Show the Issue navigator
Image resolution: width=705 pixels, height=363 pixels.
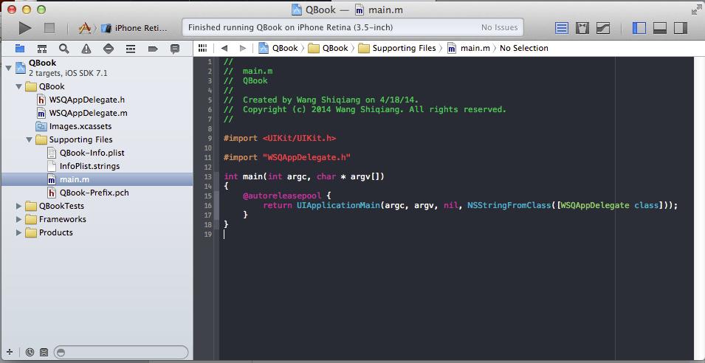point(86,49)
